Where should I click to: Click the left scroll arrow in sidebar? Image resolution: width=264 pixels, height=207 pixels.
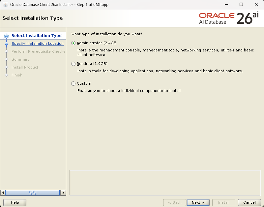[x=3, y=193]
